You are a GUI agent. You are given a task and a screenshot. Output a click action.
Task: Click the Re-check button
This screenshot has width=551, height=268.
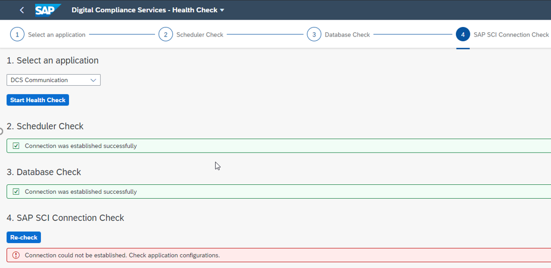(23, 237)
